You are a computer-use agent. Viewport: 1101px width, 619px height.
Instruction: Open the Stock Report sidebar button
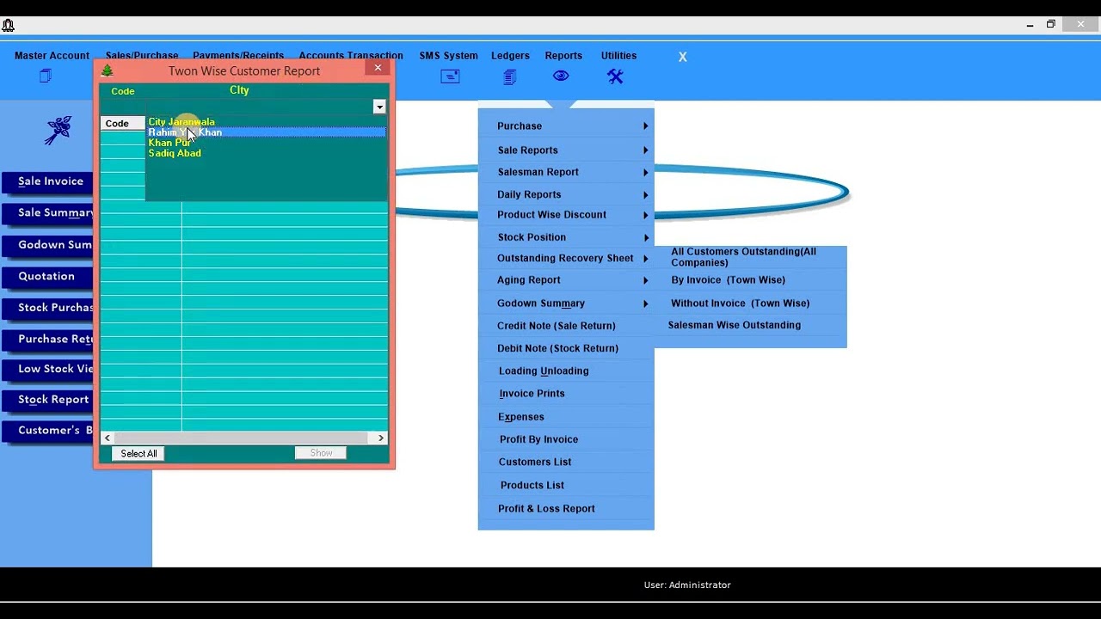tap(47, 400)
